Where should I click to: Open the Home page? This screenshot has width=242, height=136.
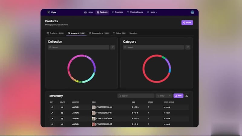89,12
